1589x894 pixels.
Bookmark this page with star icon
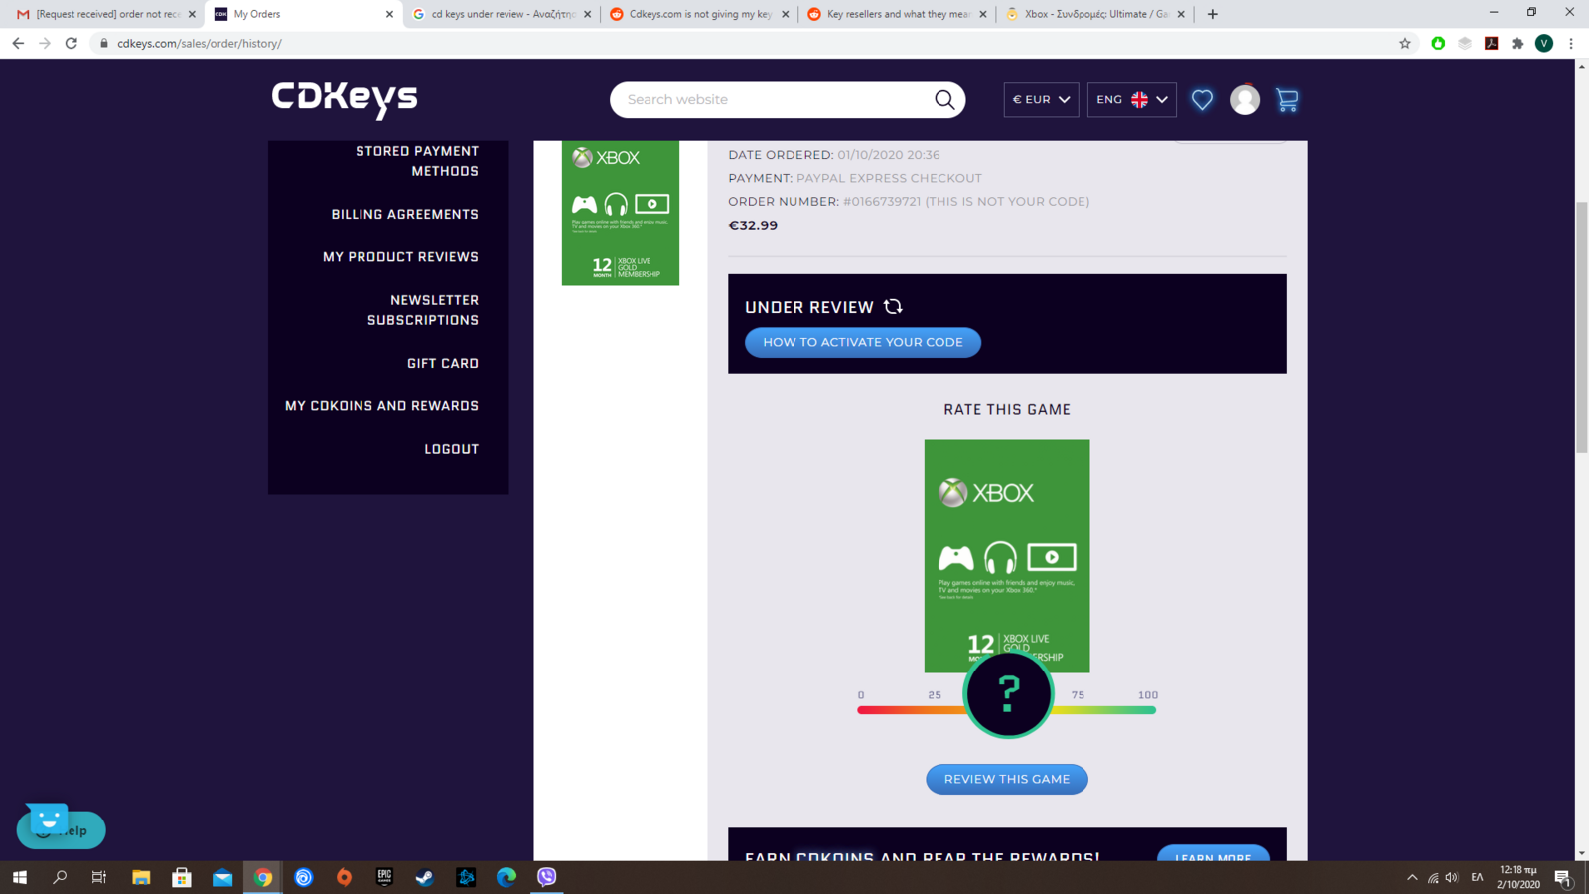tap(1405, 43)
